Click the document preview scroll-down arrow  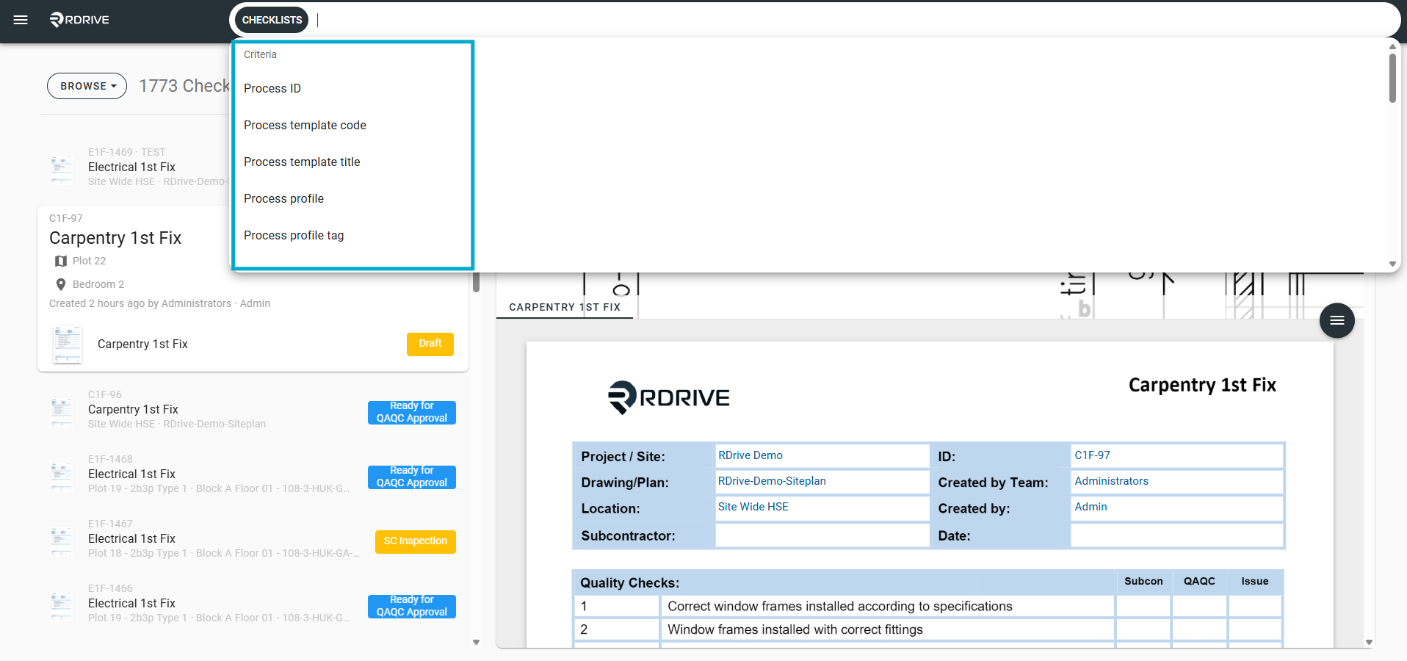[1369, 642]
